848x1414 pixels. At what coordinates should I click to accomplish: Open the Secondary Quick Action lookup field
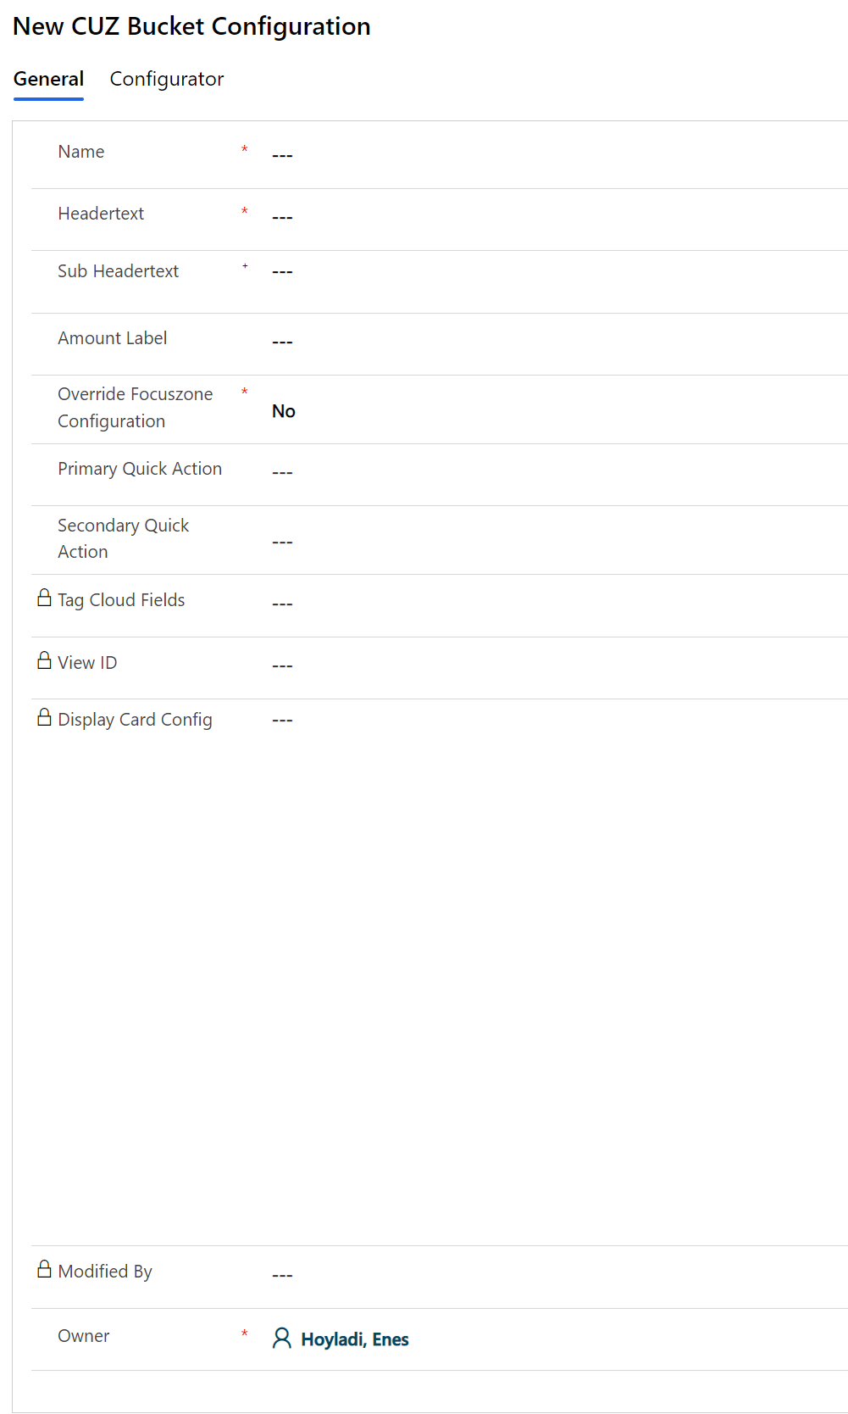tap(551, 542)
